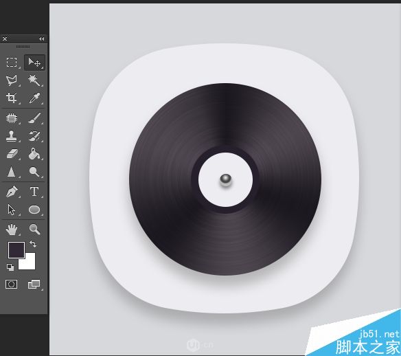Choose the Horizontal Type tool
Viewport: 401px width, 356px height.
click(34, 192)
